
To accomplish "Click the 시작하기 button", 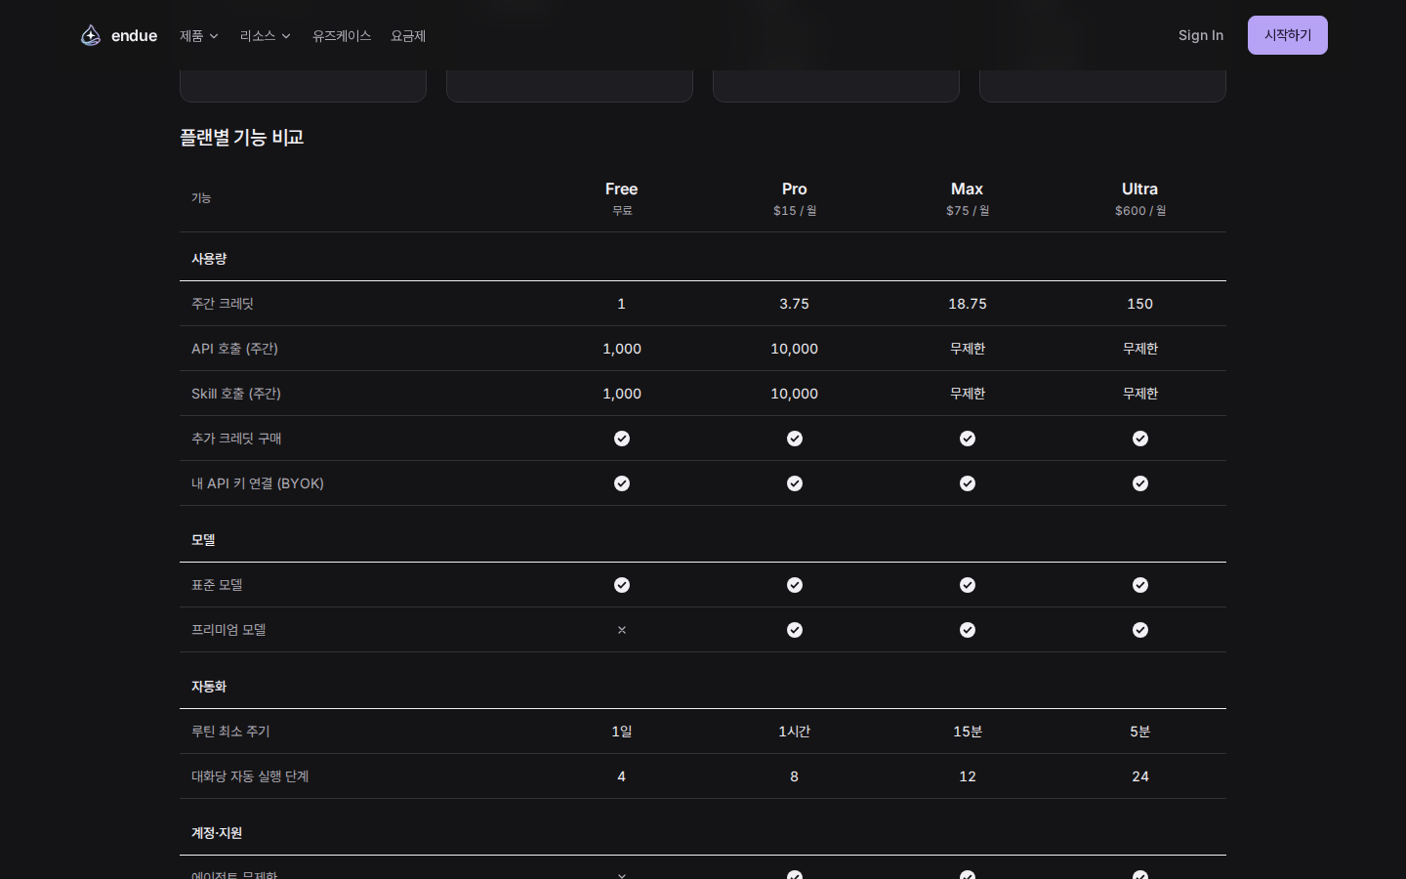I will coord(1288,35).
